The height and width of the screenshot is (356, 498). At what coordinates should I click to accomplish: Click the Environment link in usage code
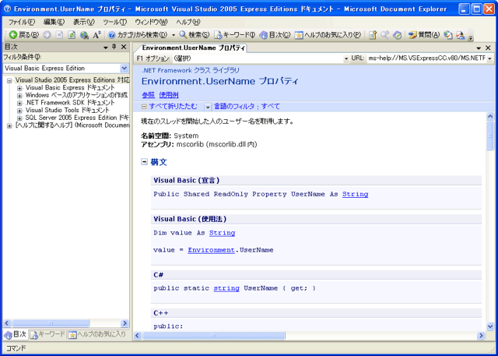pyautogui.click(x=211, y=250)
